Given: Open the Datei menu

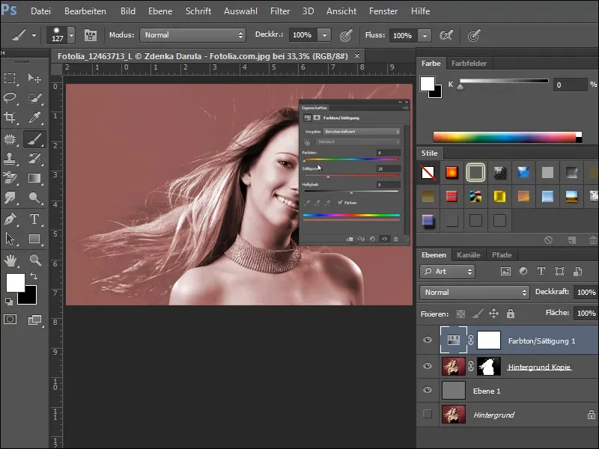Looking at the screenshot, I should click(40, 11).
